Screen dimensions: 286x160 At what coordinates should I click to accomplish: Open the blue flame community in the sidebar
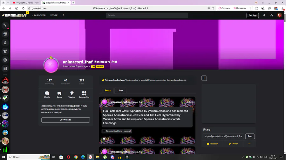(5, 107)
